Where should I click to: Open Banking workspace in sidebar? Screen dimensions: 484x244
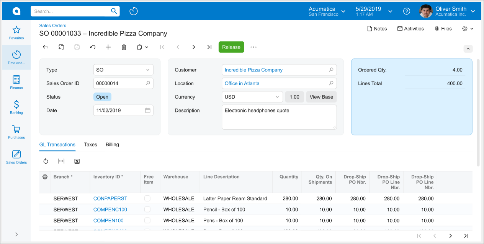[x=16, y=107]
